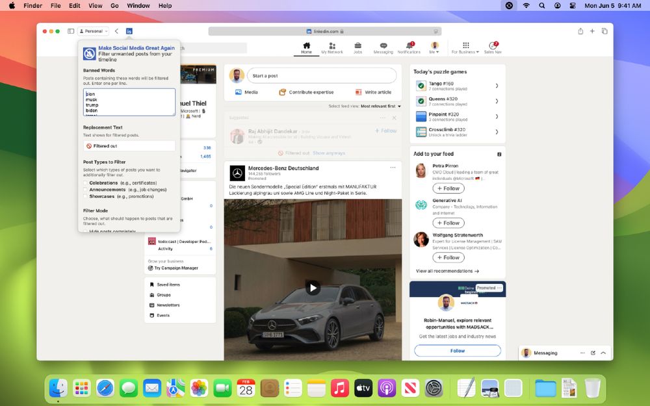This screenshot has width=650, height=406.
Task: Open options menu on Raj Abhijit Dandekar post
Action: pos(383,118)
